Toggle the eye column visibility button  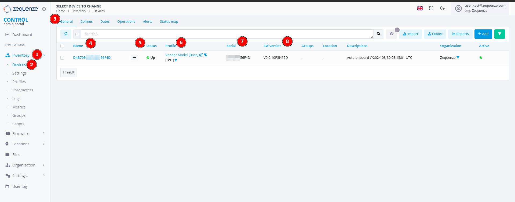[392, 34]
